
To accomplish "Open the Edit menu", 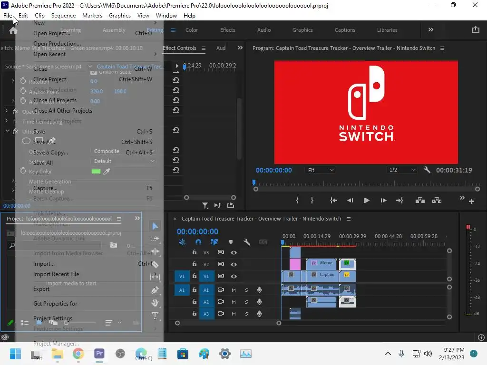I will pyautogui.click(x=23, y=16).
